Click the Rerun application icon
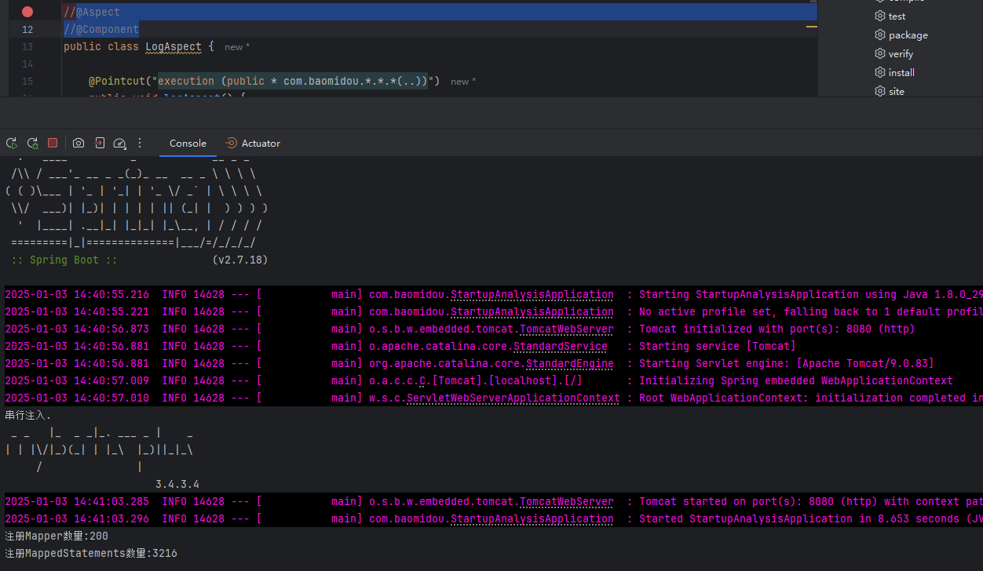Viewport: 983px width, 571px height. [x=12, y=144]
